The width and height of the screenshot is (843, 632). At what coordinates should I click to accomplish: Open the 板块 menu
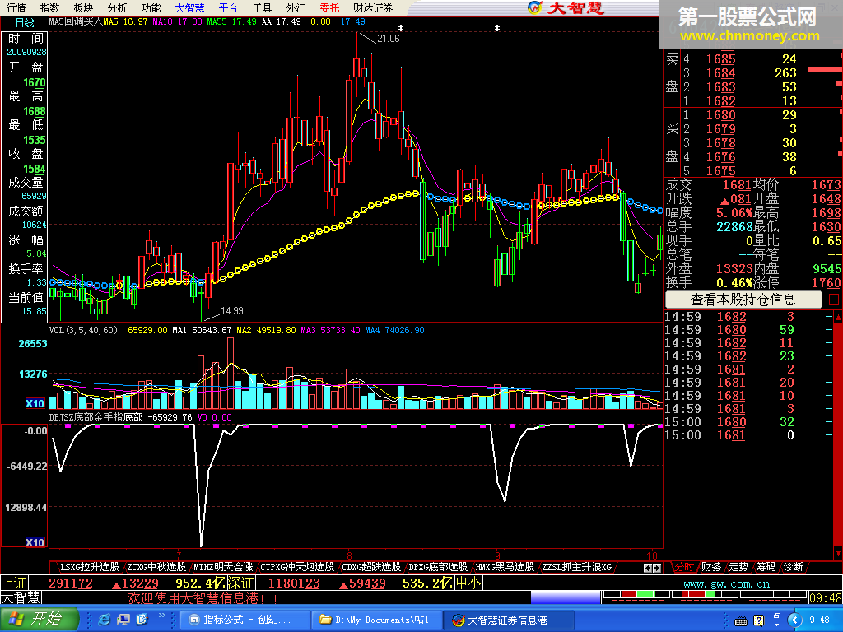pos(83,8)
